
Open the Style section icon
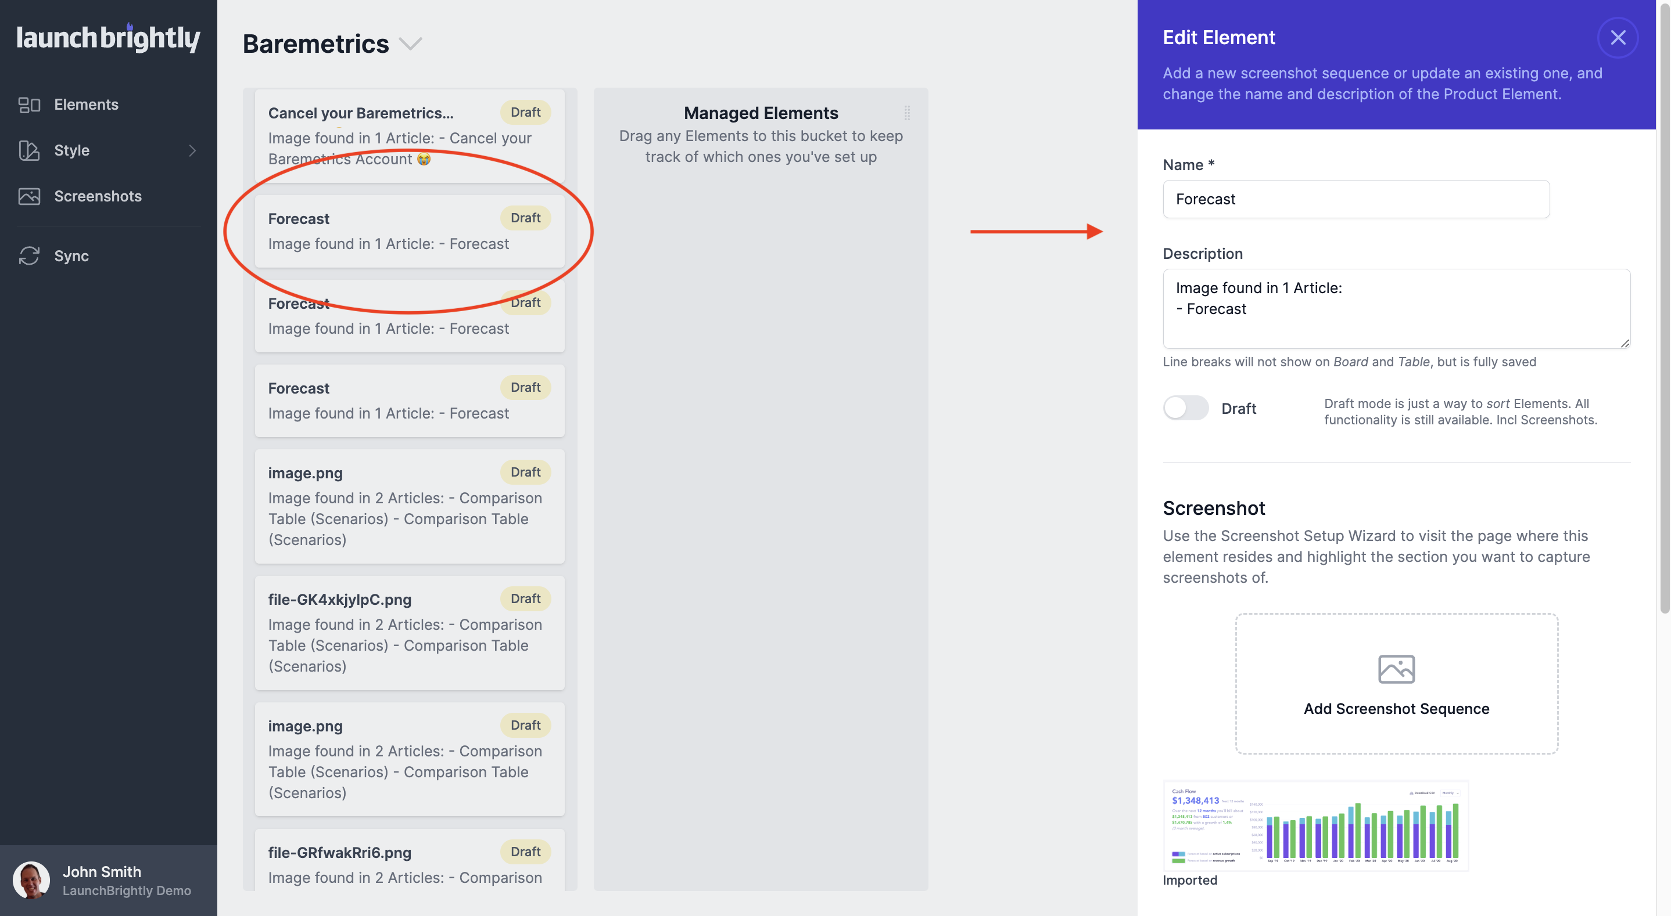point(30,150)
